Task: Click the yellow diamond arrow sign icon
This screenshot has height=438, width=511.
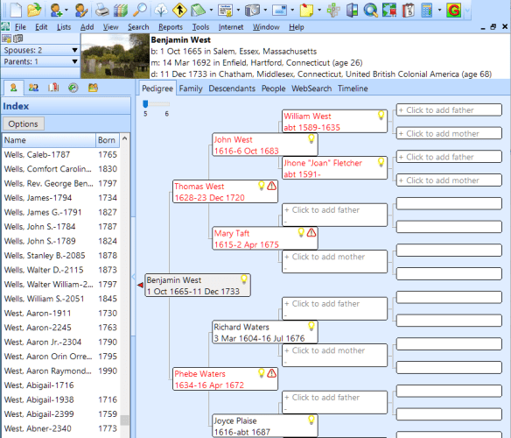Action: pos(179,10)
